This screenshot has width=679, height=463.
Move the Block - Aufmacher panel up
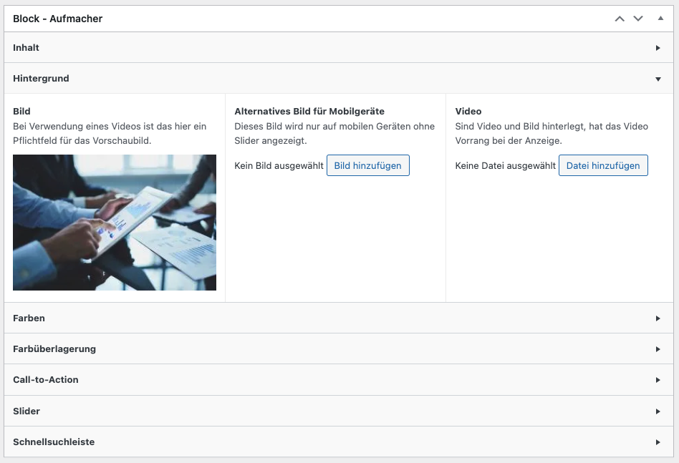[620, 19]
